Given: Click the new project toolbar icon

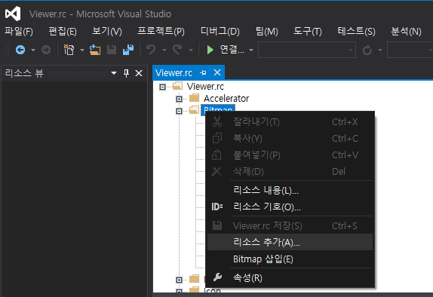Looking at the screenshot, I should pos(69,50).
